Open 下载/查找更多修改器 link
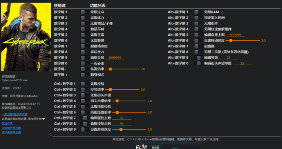The width and height of the screenshot is (282, 149). pyautogui.click(x=14, y=114)
